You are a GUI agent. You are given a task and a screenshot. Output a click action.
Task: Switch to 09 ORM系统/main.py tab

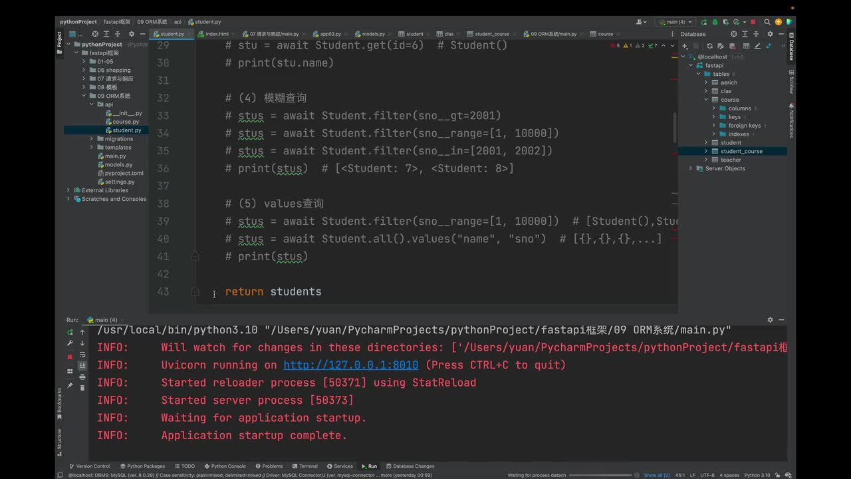coord(554,34)
